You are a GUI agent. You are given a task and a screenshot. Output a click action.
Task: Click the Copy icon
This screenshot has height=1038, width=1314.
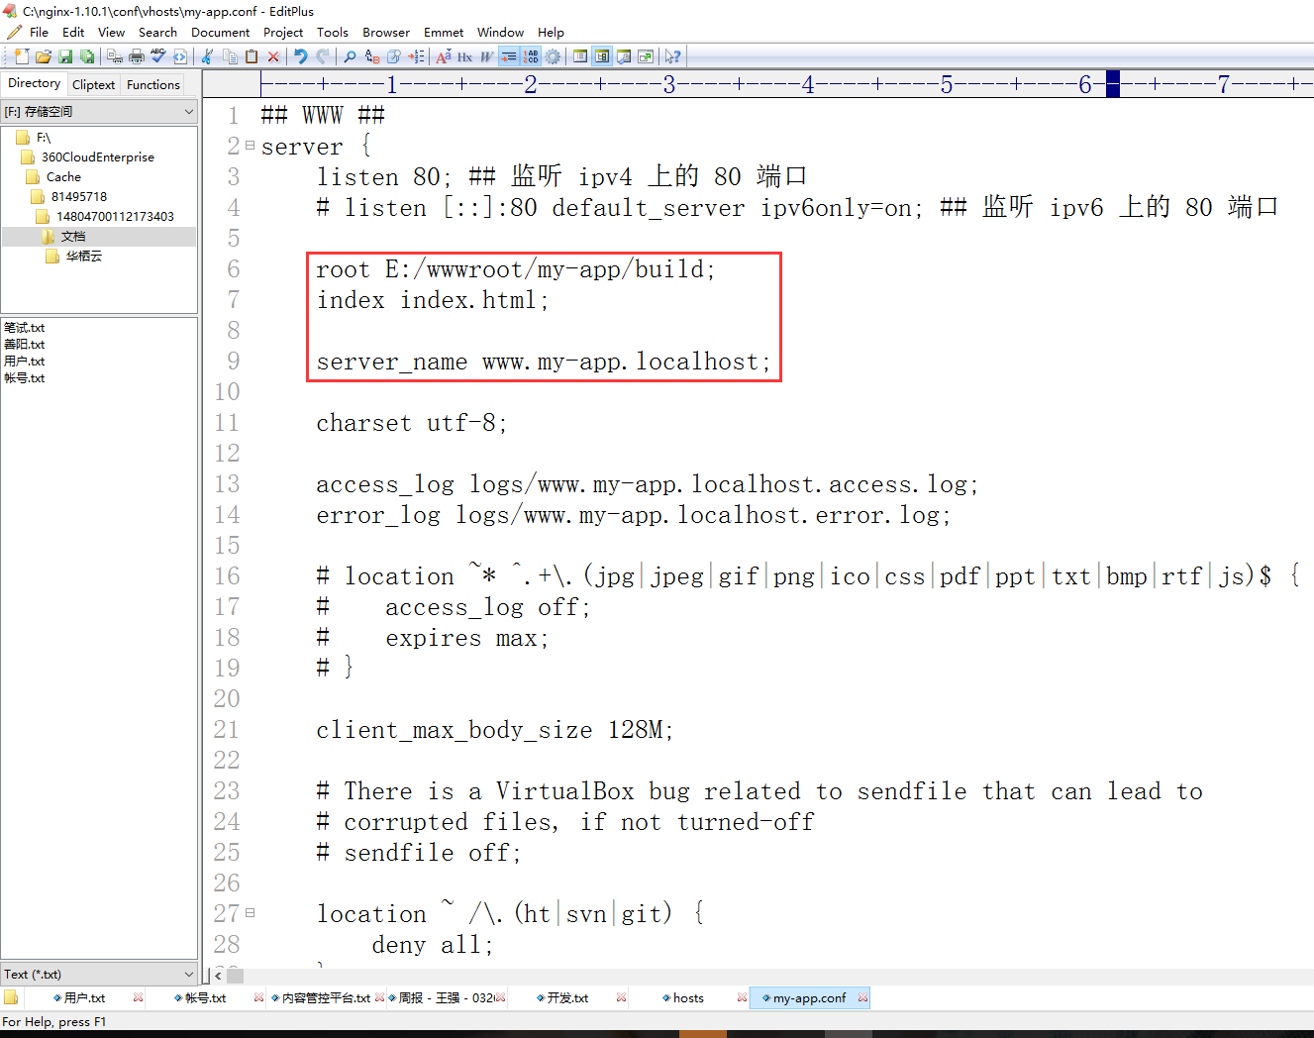[x=230, y=56]
